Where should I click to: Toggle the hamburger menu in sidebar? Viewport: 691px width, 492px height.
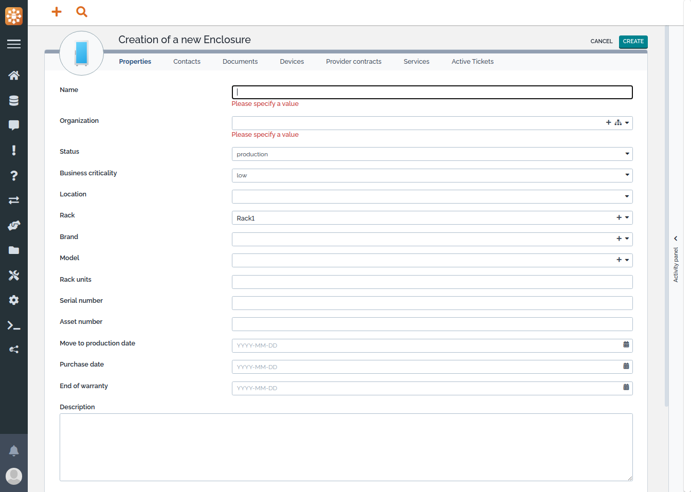pyautogui.click(x=14, y=44)
